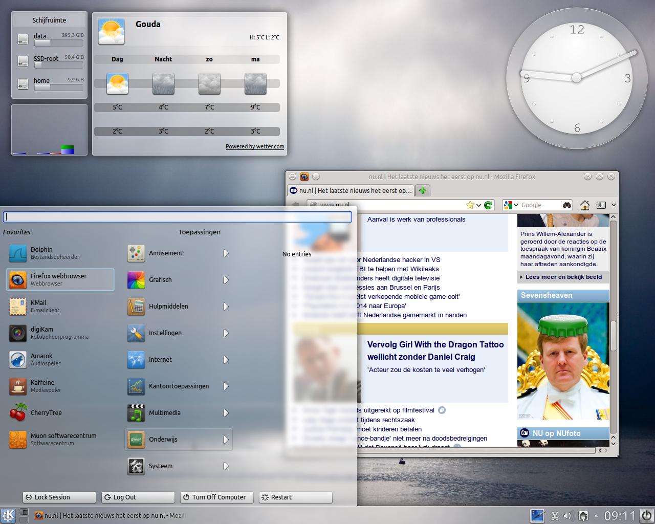Screen dimensions: 655x524
Task: Expand the Multimedia submenu arrow
Action: 226,413
